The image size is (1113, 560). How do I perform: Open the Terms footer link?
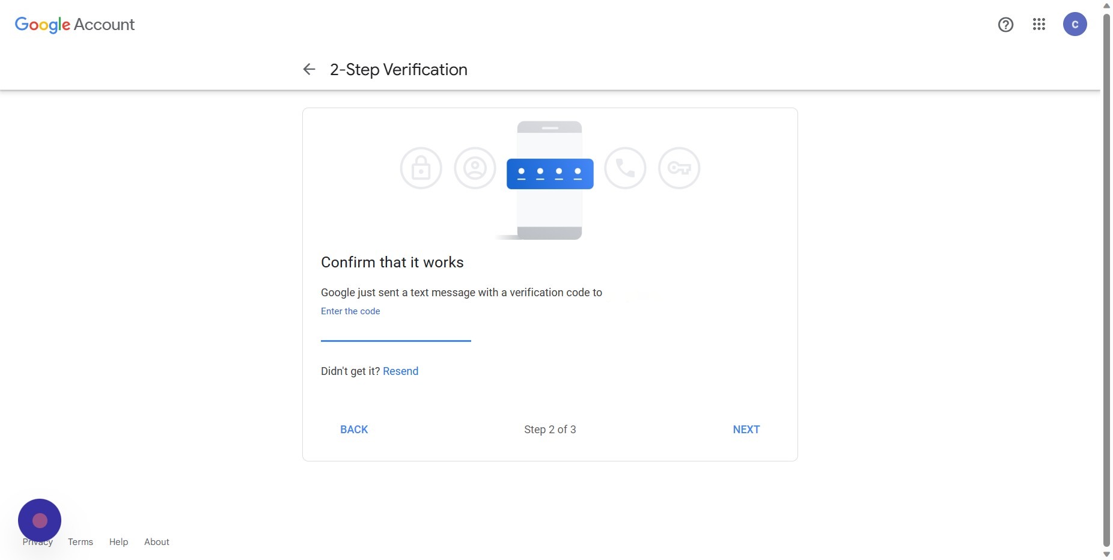click(81, 542)
